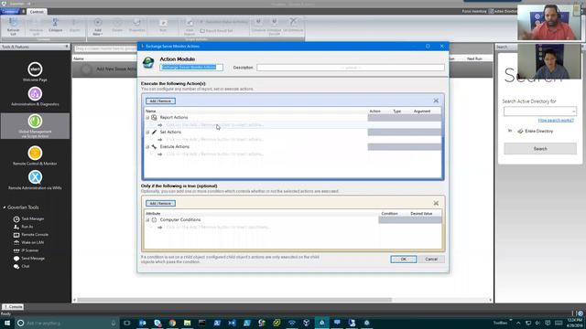Click the Un-Schedule ribbon button

pos(293,25)
